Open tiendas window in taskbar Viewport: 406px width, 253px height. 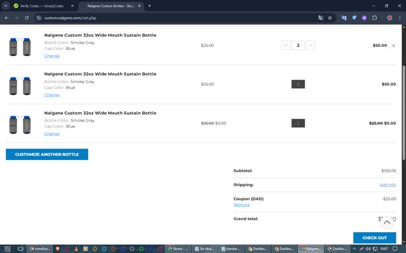[231, 249]
